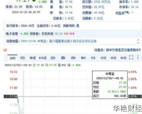Click the 同股同权 是 text
Viewport: 142px width, 114px height.
coord(71,26)
